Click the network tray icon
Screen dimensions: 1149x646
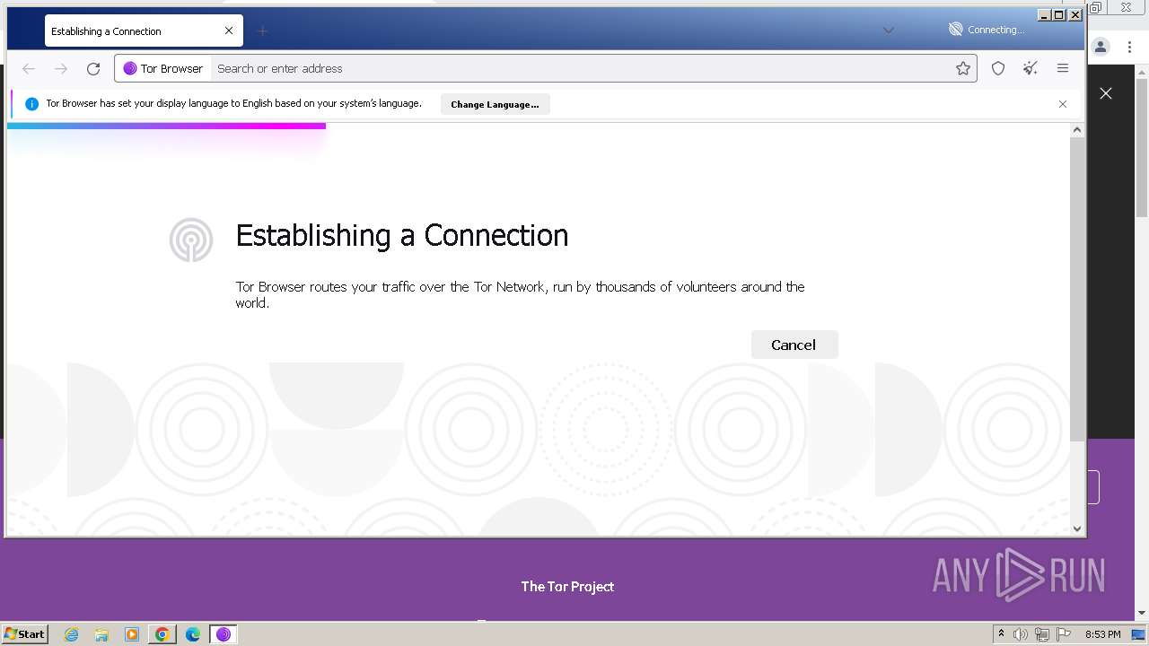pos(1042,634)
